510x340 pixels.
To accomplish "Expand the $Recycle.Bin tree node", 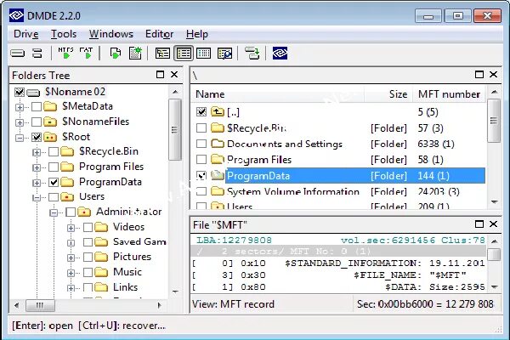I will [37, 152].
